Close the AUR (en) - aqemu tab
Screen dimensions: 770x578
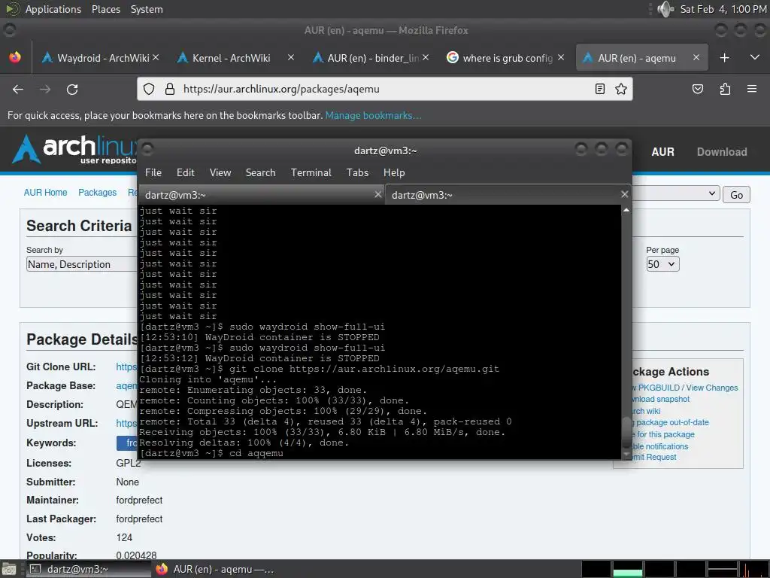pos(696,57)
